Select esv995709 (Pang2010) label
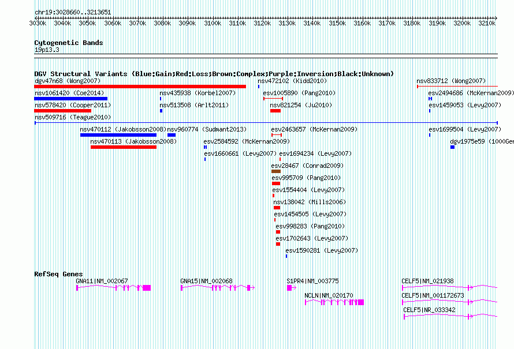This screenshot has width=514, height=349. coord(306,178)
